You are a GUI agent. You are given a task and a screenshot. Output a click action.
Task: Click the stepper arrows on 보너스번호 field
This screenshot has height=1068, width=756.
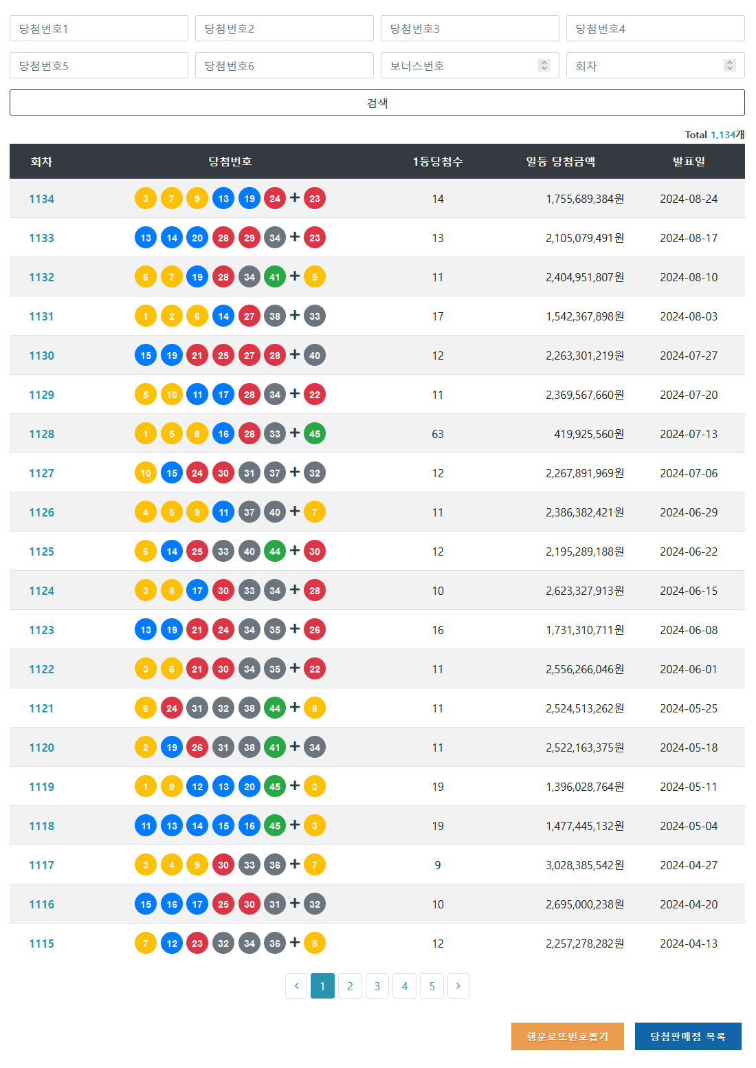coord(544,65)
